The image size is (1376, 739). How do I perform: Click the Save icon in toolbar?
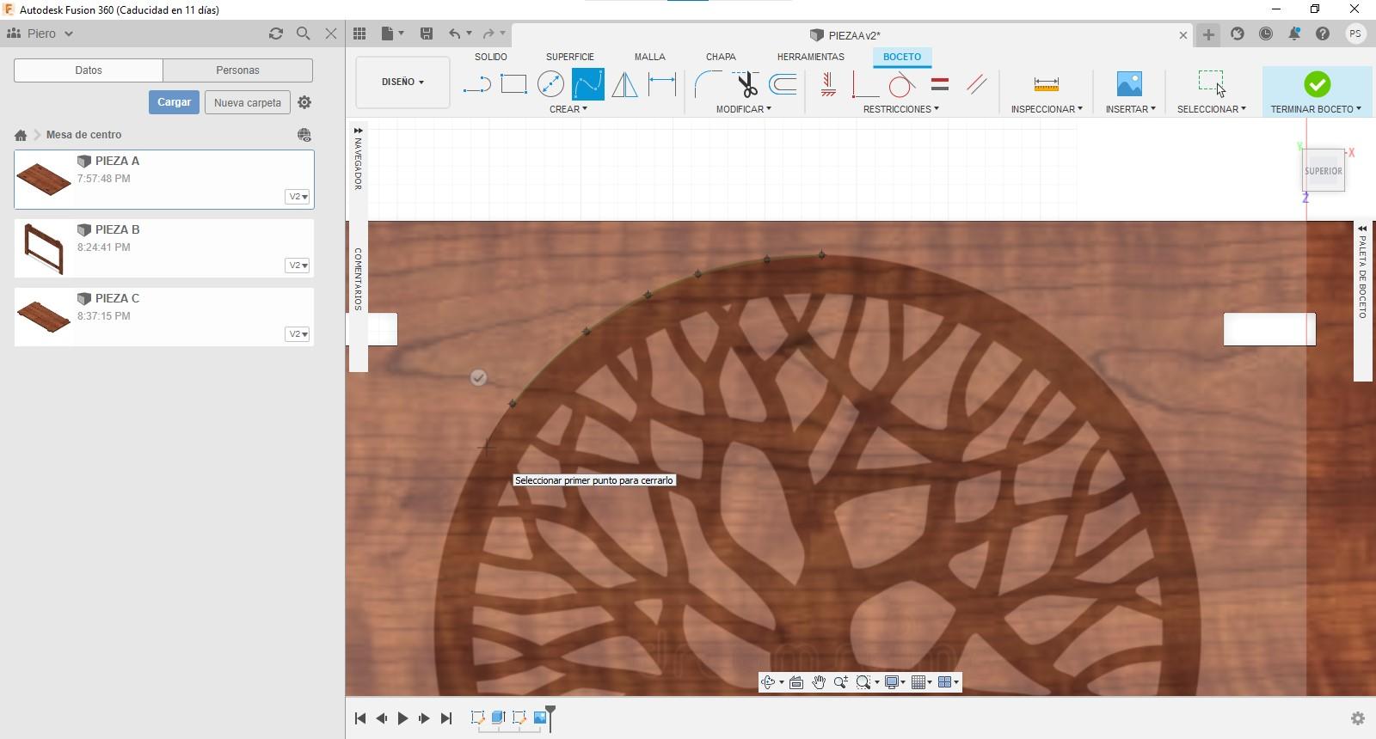tap(426, 34)
